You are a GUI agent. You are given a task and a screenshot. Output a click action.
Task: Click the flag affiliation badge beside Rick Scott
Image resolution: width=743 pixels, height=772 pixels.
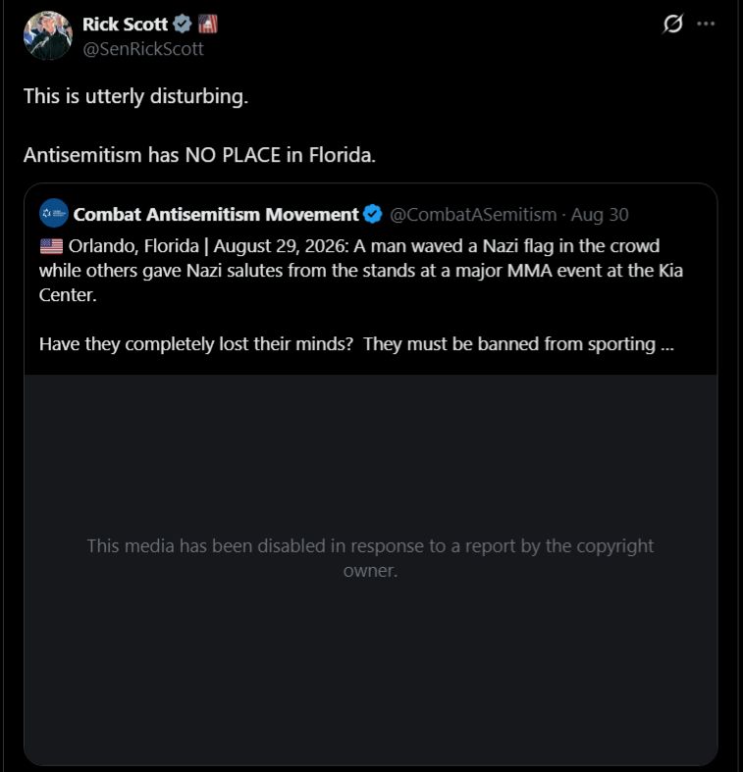click(208, 24)
